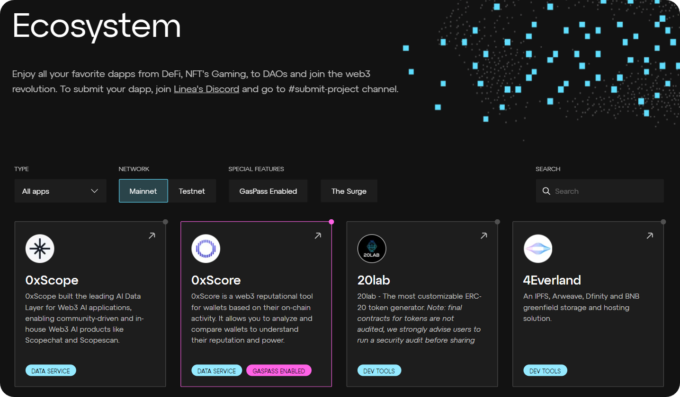
Task: Click the 20lab description text
Action: click(x=419, y=318)
